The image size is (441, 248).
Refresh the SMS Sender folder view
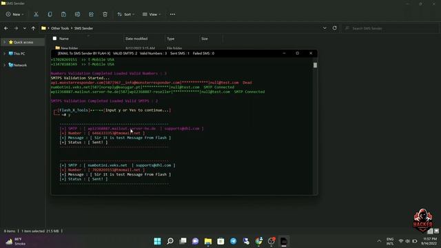[x=334, y=28]
